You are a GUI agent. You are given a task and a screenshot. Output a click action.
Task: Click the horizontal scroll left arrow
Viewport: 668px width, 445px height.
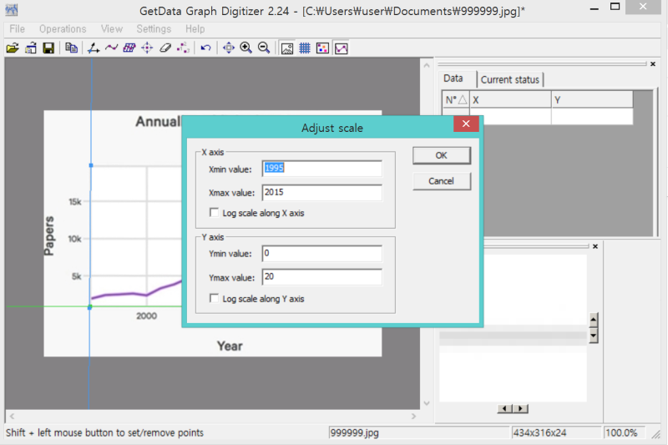(x=12, y=416)
